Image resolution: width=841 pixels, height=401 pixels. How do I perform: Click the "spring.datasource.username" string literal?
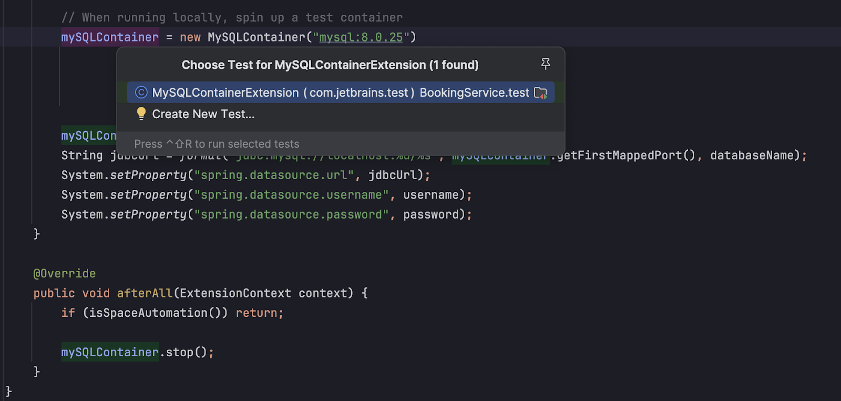(x=291, y=195)
